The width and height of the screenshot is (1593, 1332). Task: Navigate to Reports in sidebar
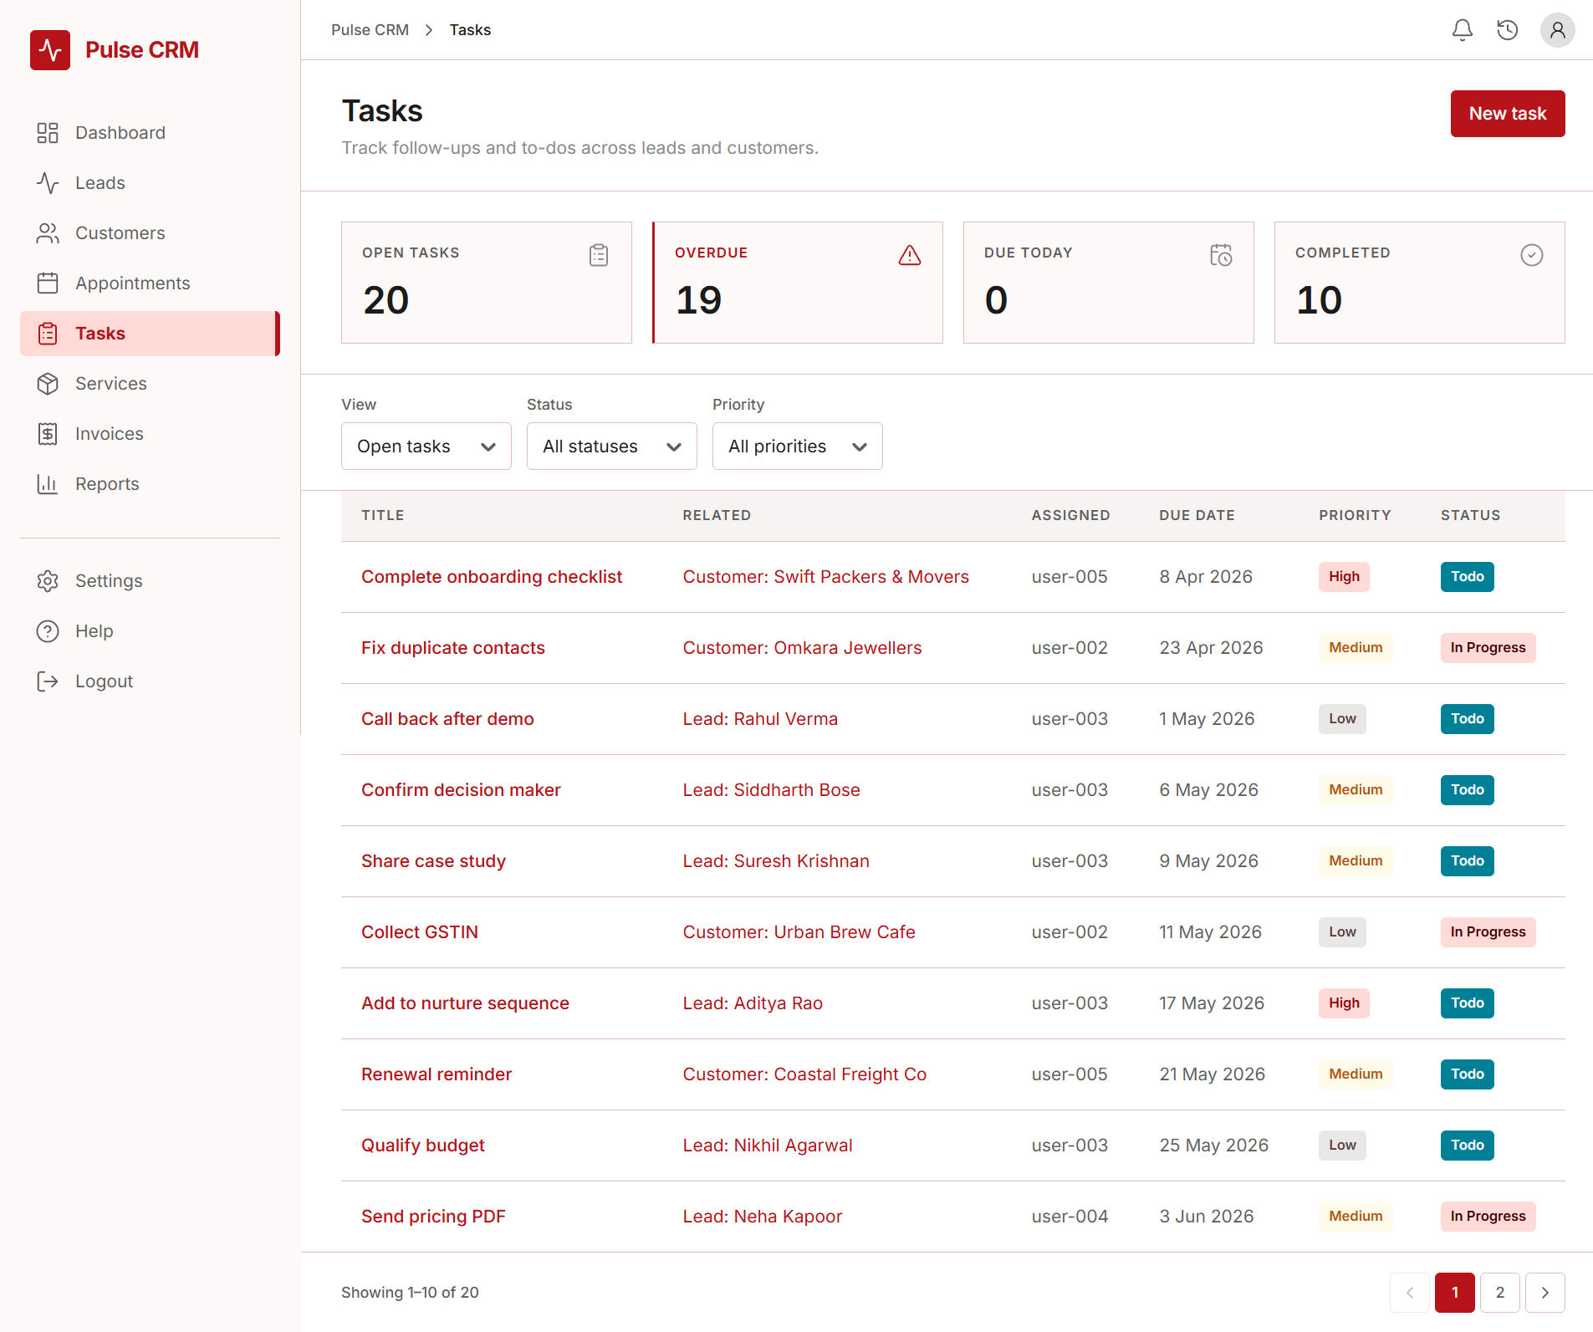150,484
